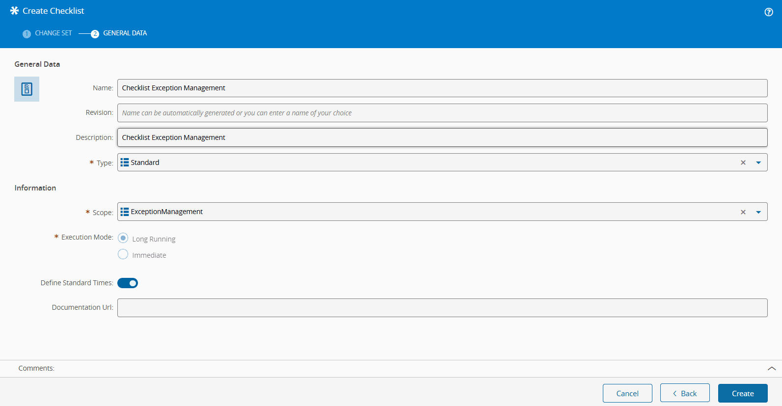Click the Comments label
This screenshot has height=406, width=782.
click(36, 368)
